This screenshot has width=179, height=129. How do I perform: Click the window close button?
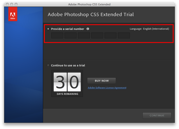coord(7,4)
